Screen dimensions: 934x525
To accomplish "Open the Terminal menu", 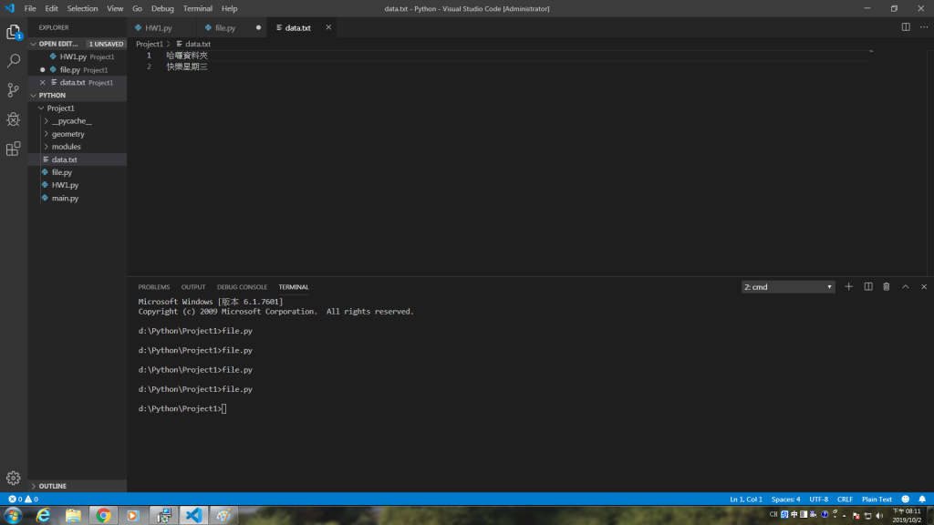I will click(x=197, y=8).
